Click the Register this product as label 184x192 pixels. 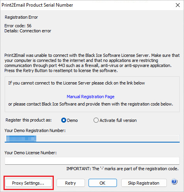tap(28, 120)
